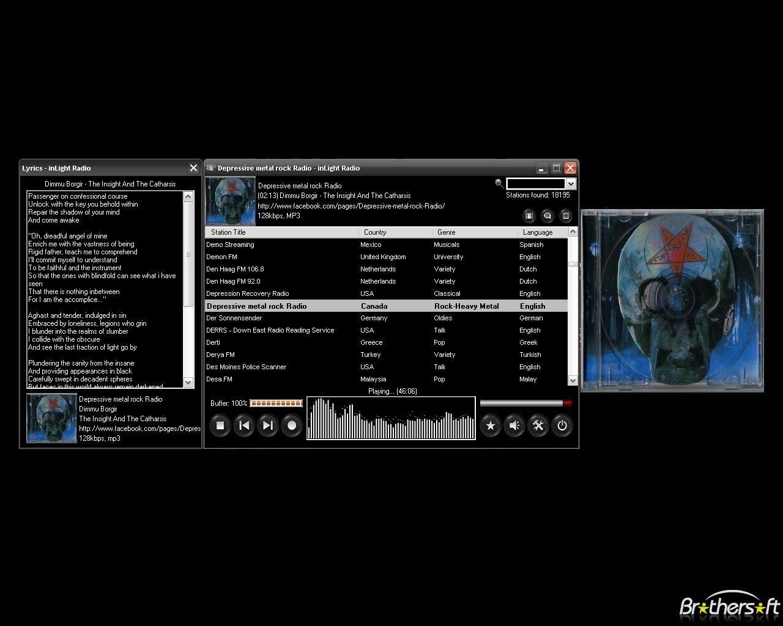Click station list scrollbar down arrow

tap(573, 380)
